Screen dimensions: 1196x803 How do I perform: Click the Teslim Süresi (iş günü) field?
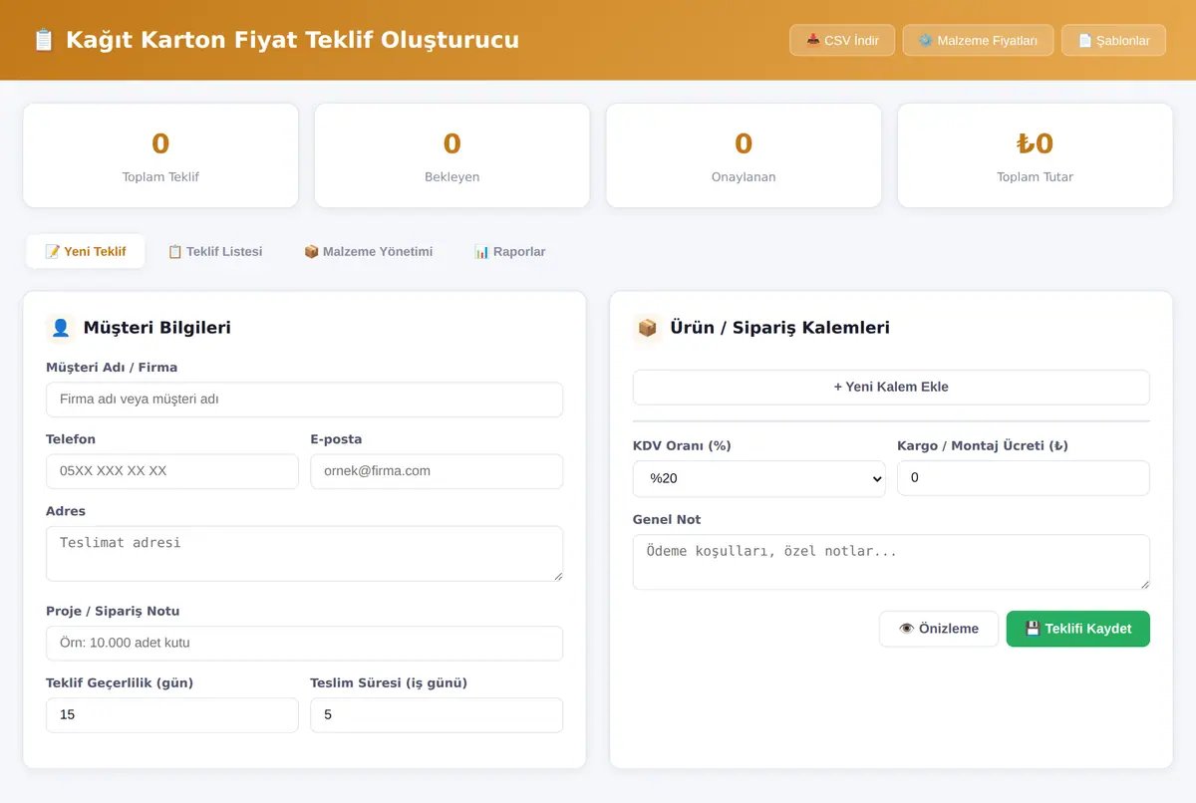(437, 714)
